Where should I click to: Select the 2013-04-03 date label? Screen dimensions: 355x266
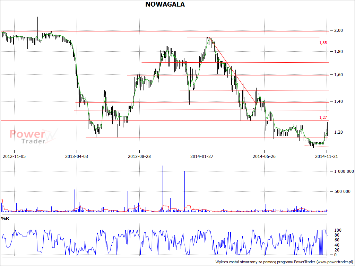click(77, 156)
